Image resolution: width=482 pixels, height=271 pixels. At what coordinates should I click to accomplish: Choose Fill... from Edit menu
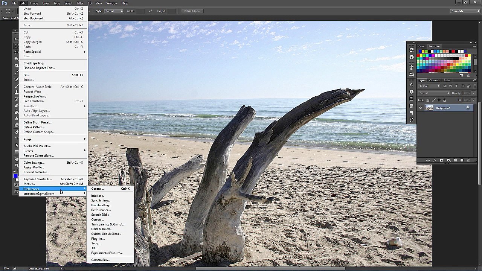[53, 75]
